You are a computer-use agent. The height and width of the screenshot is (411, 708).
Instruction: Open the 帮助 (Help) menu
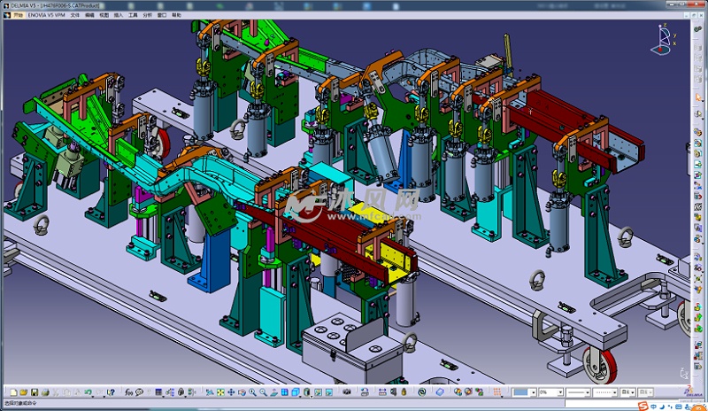(176, 16)
